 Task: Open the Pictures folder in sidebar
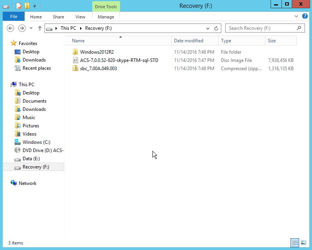click(x=31, y=126)
